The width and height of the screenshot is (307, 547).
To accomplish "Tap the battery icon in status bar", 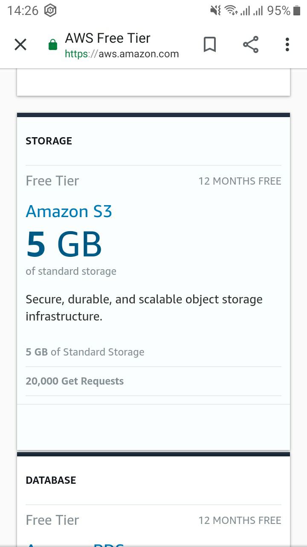I will coord(297,11).
